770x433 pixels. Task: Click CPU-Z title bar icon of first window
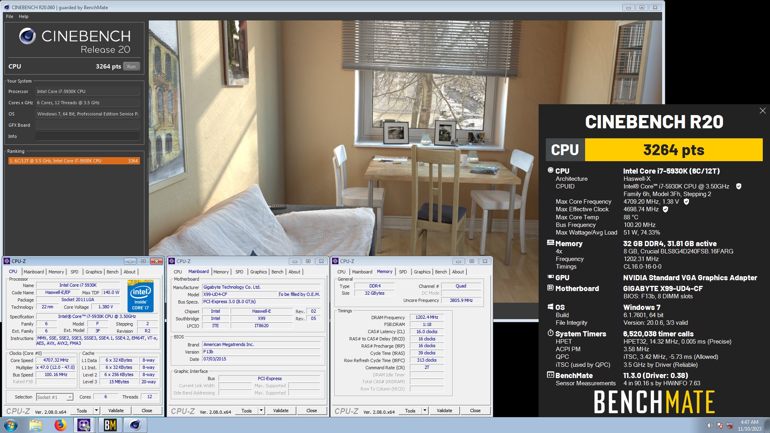(7, 261)
